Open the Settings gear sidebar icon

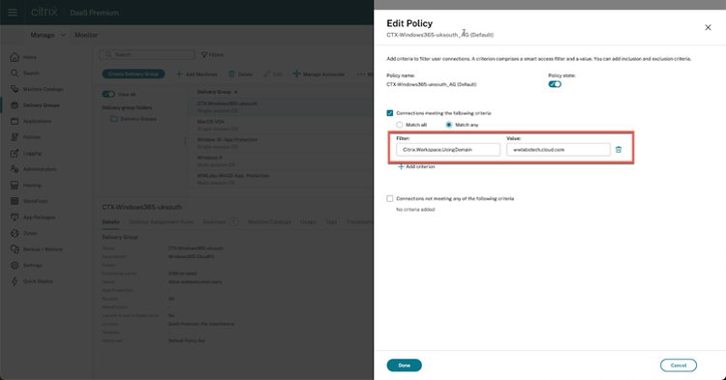point(15,265)
